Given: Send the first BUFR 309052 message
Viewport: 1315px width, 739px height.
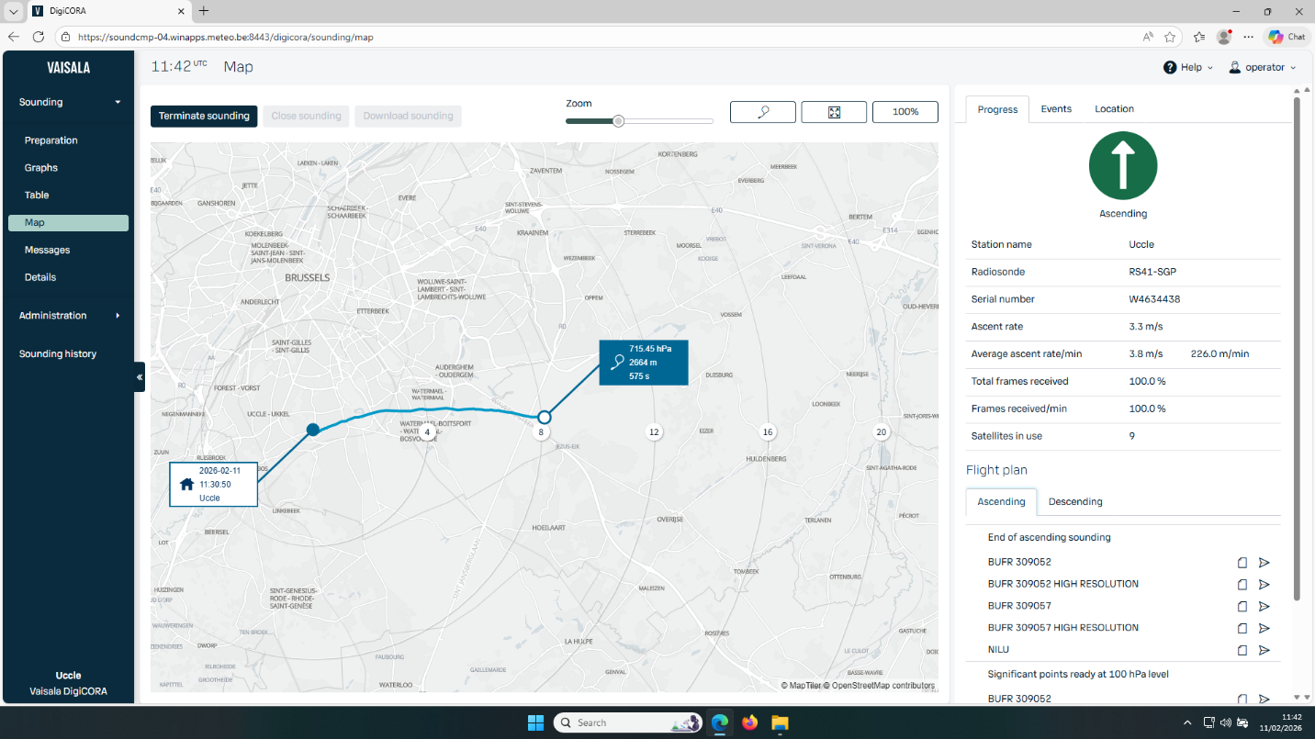Looking at the screenshot, I should [x=1264, y=562].
